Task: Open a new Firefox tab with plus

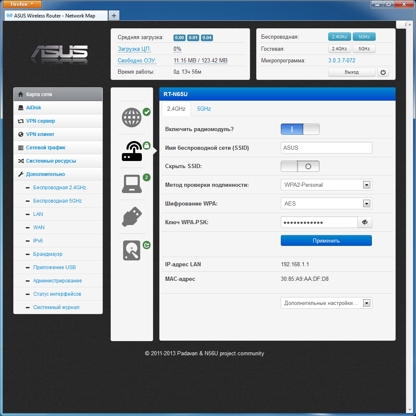Action: (x=114, y=16)
